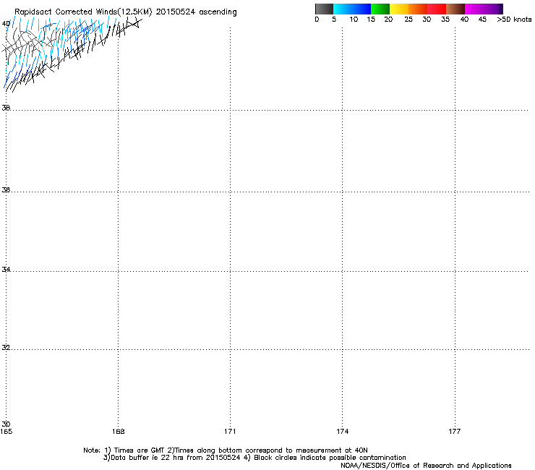
Task: Click the '>50 knots' scale label
Action: (514, 20)
